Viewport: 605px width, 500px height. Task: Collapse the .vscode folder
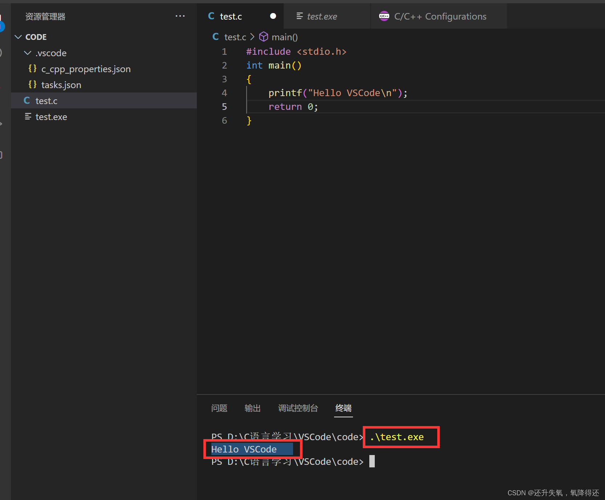[28, 53]
